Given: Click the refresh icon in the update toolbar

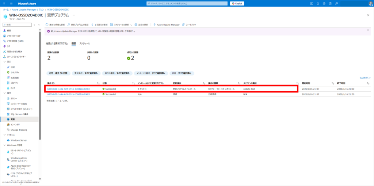Looking at the screenshot, I should pos(47,25).
